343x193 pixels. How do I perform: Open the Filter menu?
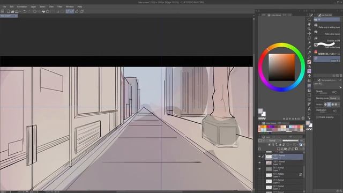[59, 7]
